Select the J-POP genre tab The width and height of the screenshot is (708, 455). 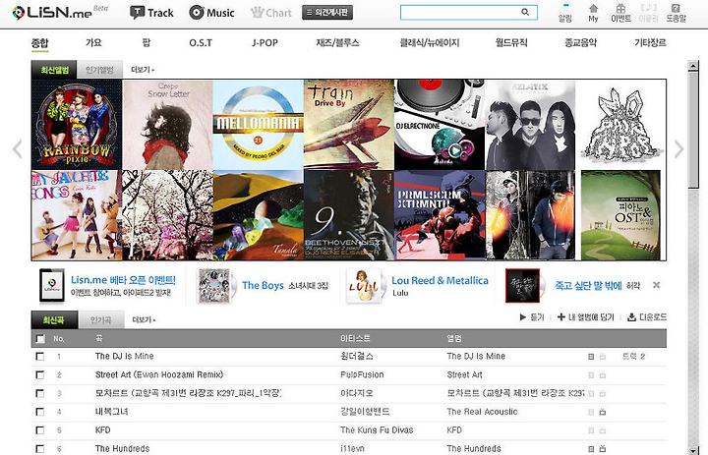265,43
